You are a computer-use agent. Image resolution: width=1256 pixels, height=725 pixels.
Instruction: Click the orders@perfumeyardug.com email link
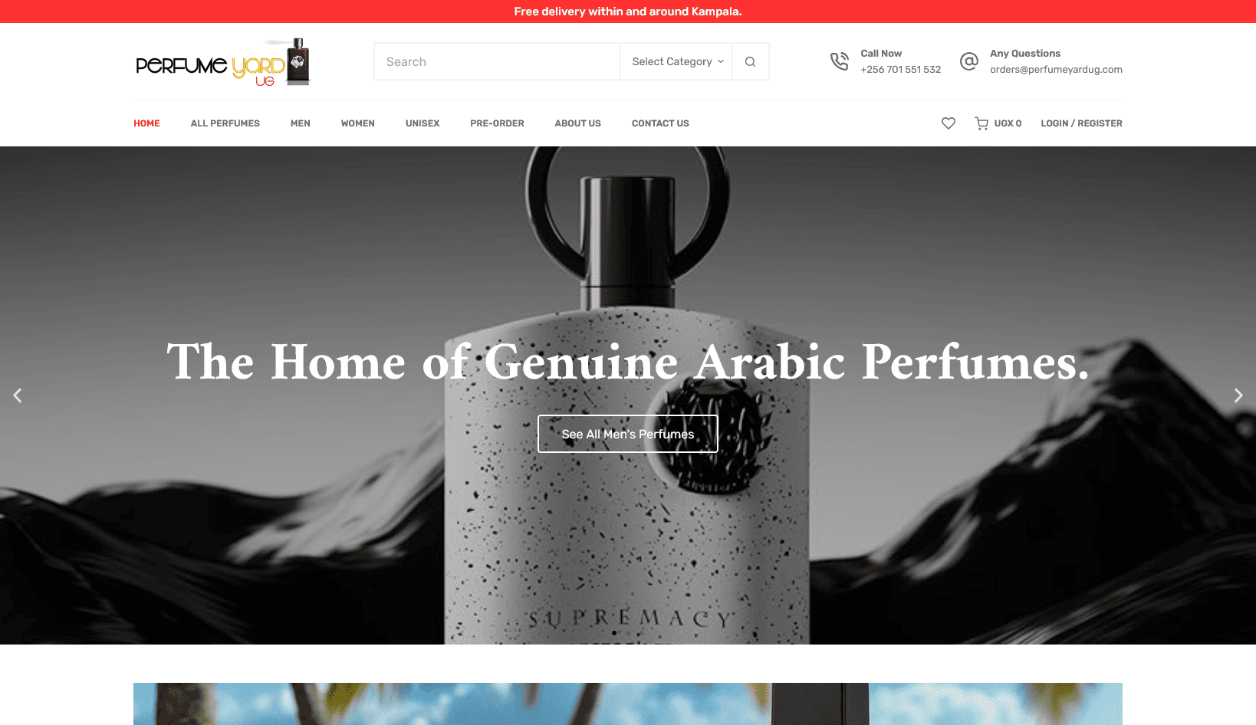pos(1056,70)
